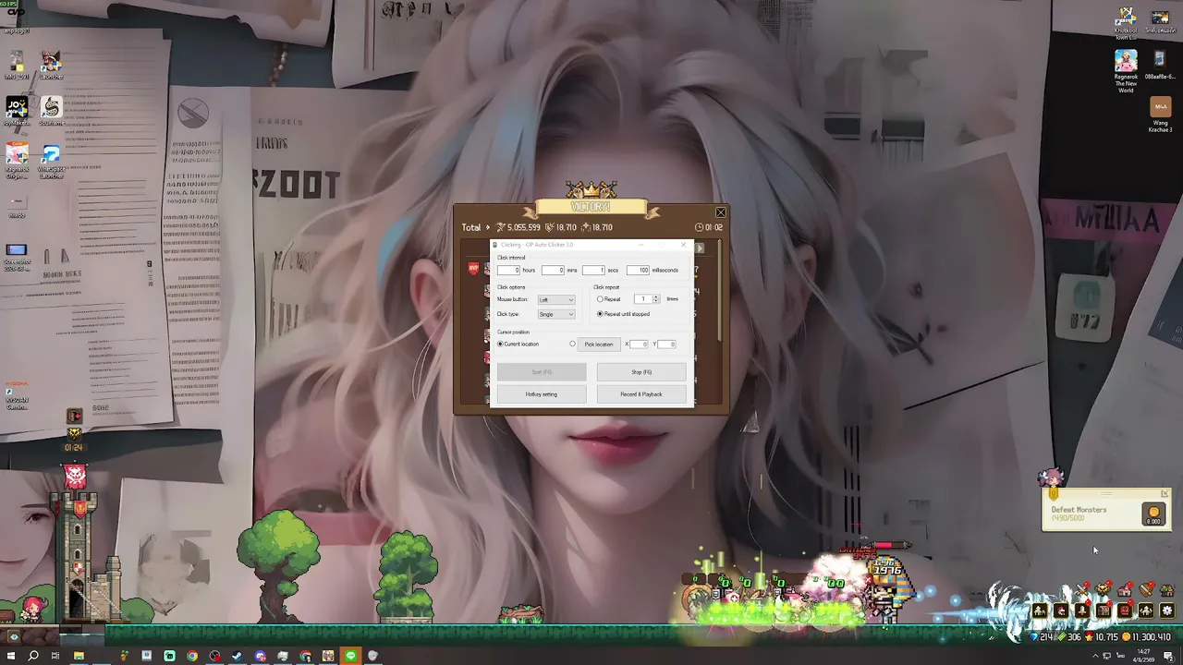Open the red book icon in game bar
Viewport: 1183px width, 665px height.
point(1125,611)
